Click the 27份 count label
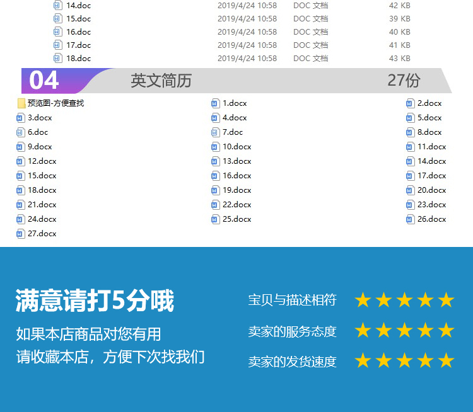Viewport: 473px width, 412px height. 404,81
